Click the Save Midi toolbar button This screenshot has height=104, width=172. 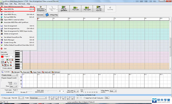(110, 9)
